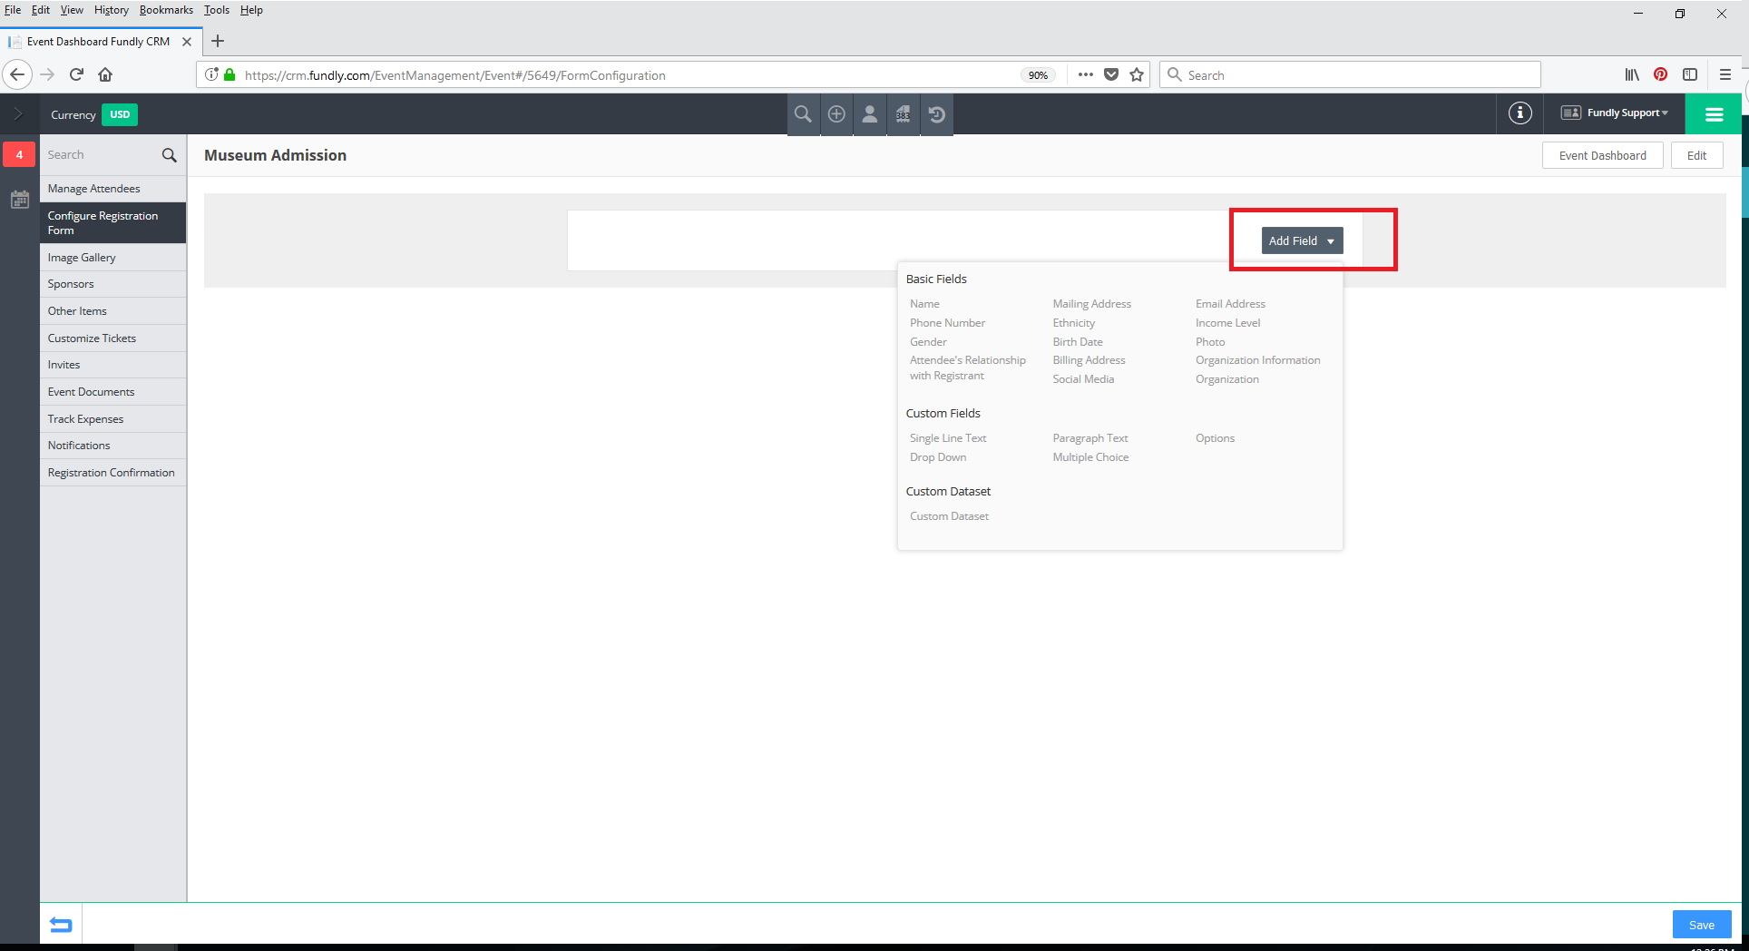Open Image Gallery in sidebar
Image resolution: width=1749 pixels, height=951 pixels.
point(112,258)
